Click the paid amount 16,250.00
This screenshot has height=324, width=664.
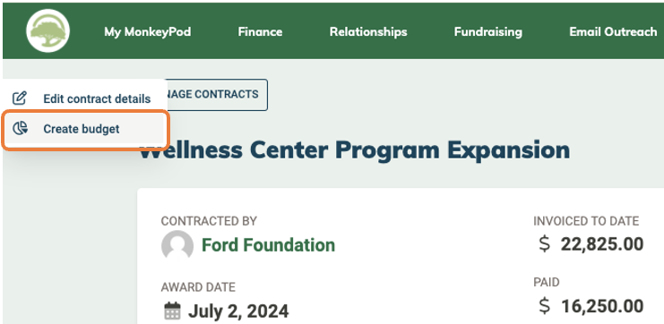602,306
